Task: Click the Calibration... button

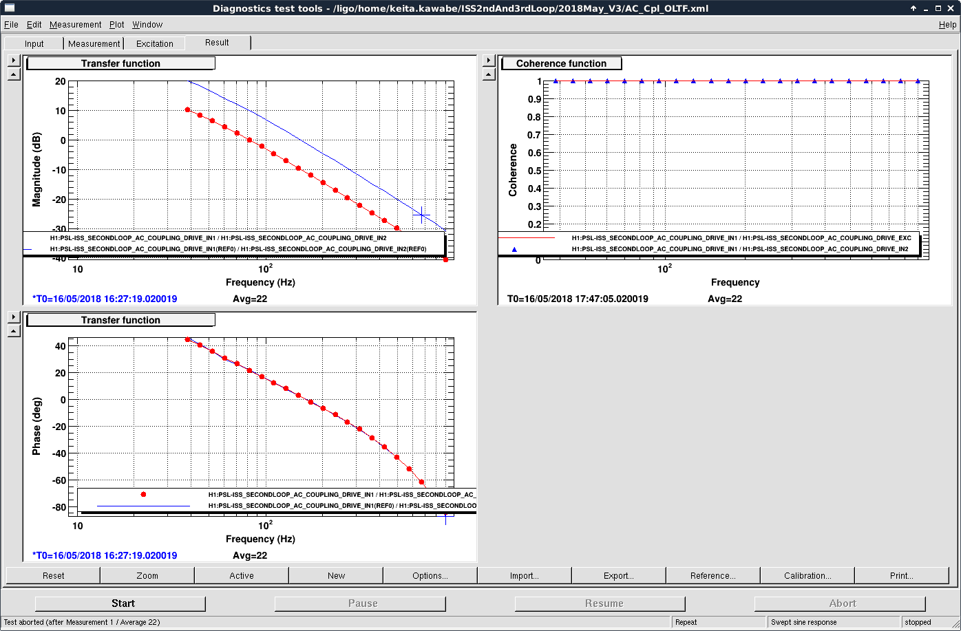Action: [x=807, y=575]
